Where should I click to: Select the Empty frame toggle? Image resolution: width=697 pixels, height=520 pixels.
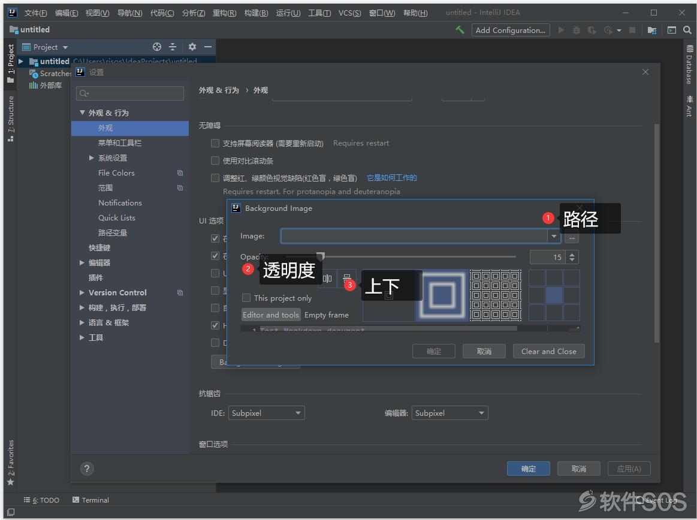pyautogui.click(x=326, y=315)
